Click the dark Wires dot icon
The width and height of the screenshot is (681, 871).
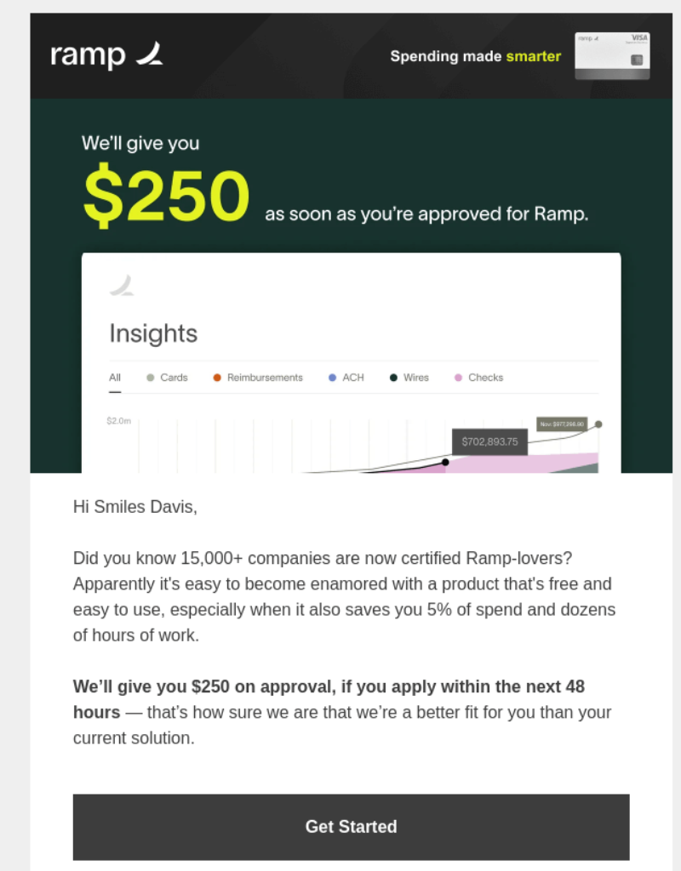393,378
